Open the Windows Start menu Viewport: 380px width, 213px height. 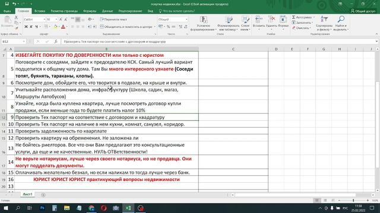6,208
